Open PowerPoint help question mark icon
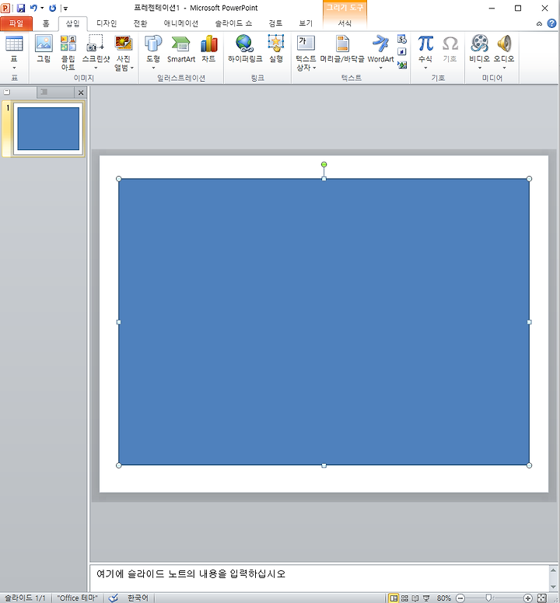Viewport: 560px width, 603px height. coord(551,23)
